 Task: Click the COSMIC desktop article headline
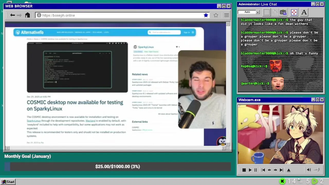[75, 105]
